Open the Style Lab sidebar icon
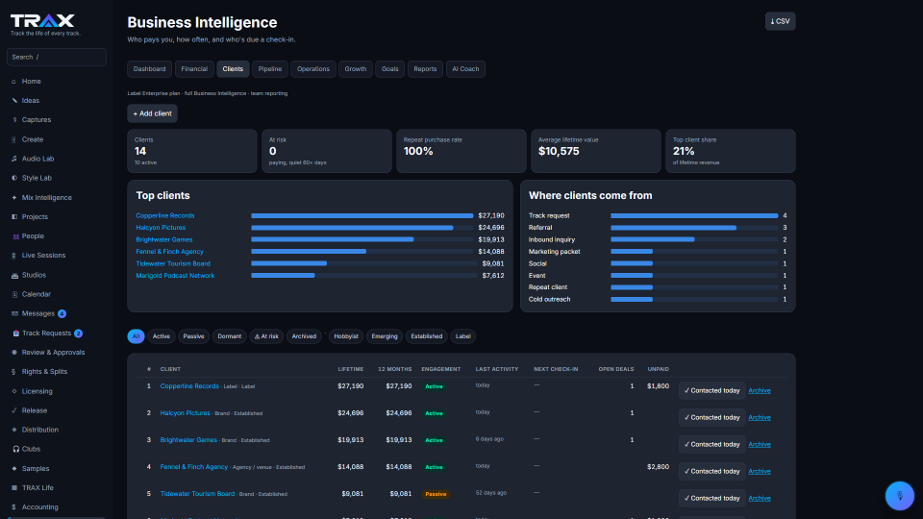Image resolution: width=923 pixels, height=519 pixels. coord(14,178)
